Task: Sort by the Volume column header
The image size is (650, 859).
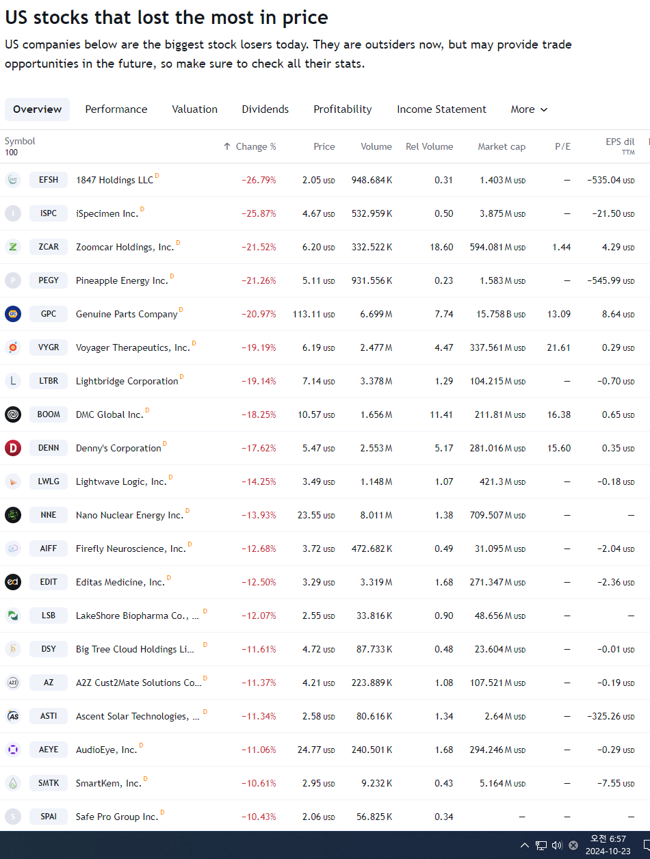Action: 376,146
